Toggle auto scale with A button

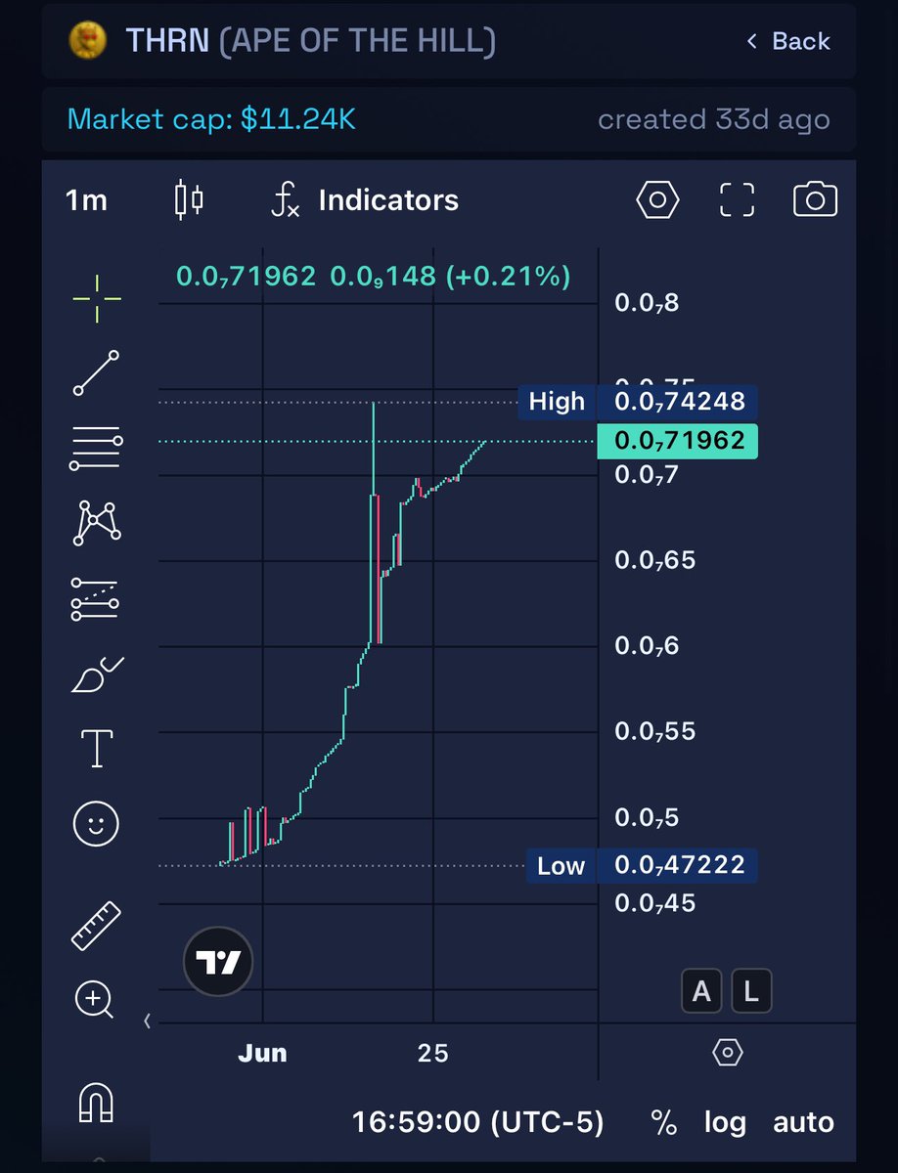pos(701,991)
